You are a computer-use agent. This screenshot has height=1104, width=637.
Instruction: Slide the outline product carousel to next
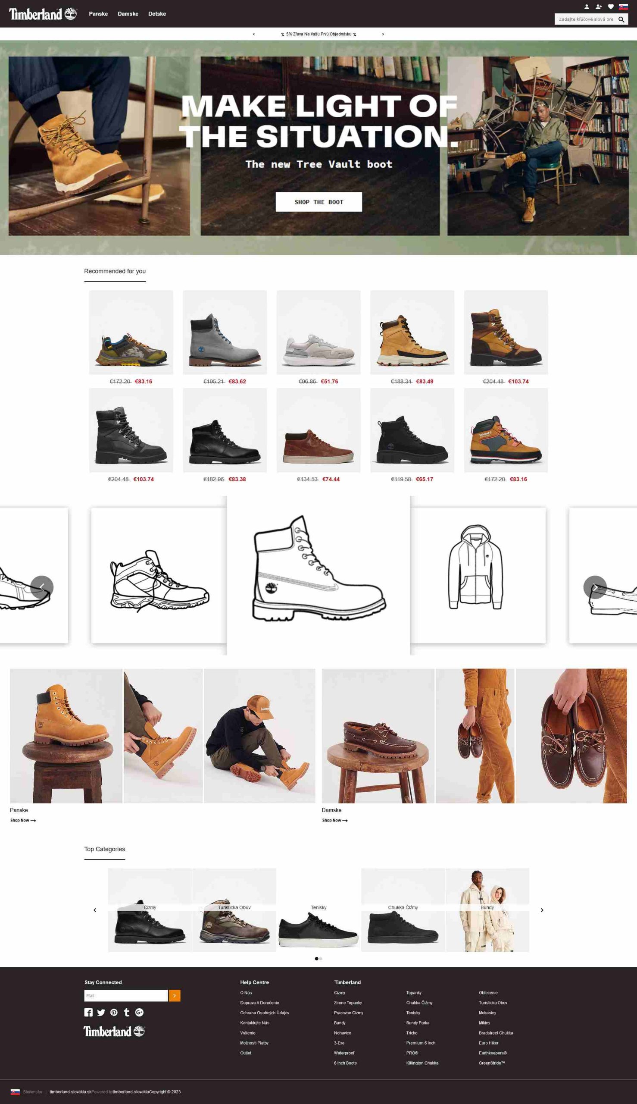point(595,586)
